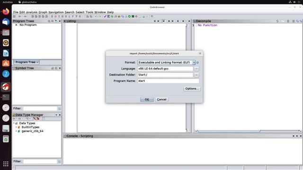The height and width of the screenshot is (170, 303).
Task: Click Symbol Tree filter text field
Action: click(x=40, y=109)
